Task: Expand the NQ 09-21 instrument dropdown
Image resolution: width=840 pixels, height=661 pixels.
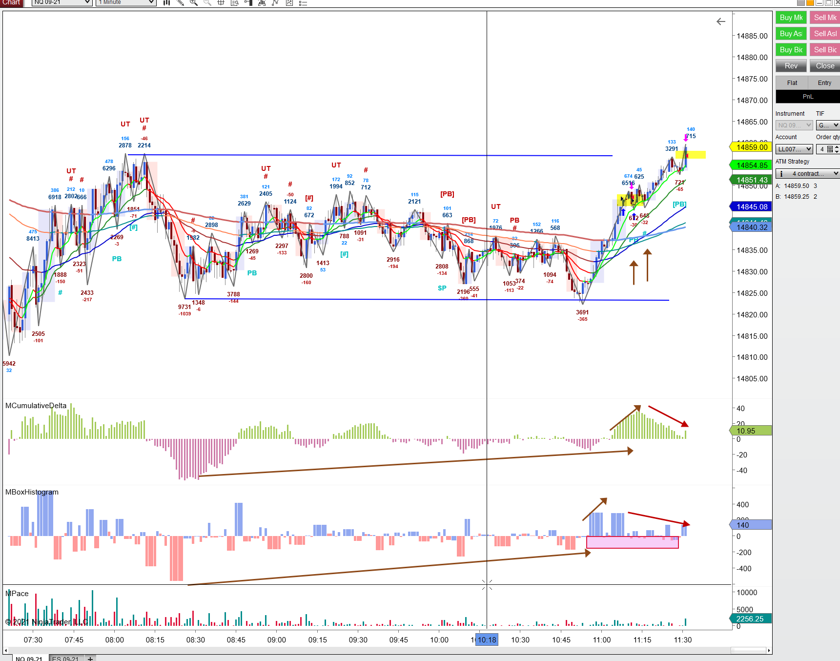Action: (62, 2)
